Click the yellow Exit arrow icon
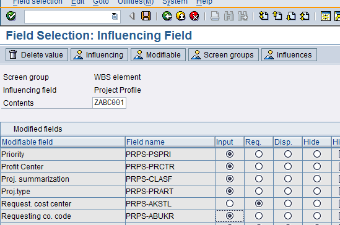The image size is (340, 225). [181, 16]
